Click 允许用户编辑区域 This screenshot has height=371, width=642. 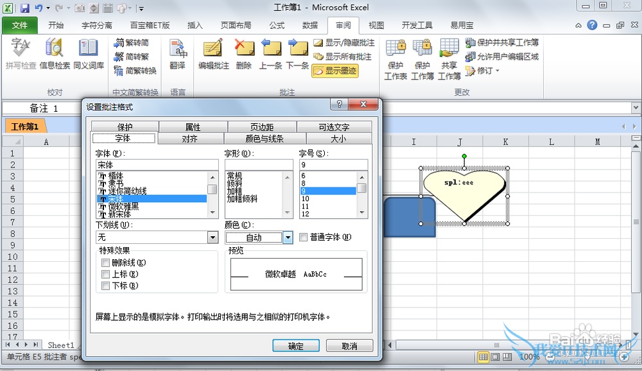[x=502, y=56]
